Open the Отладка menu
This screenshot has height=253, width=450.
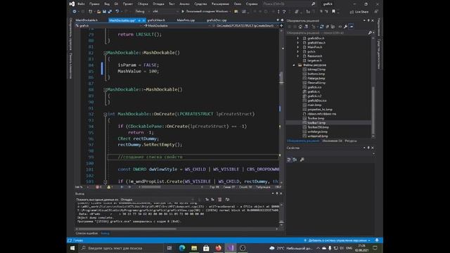pos(158,4)
